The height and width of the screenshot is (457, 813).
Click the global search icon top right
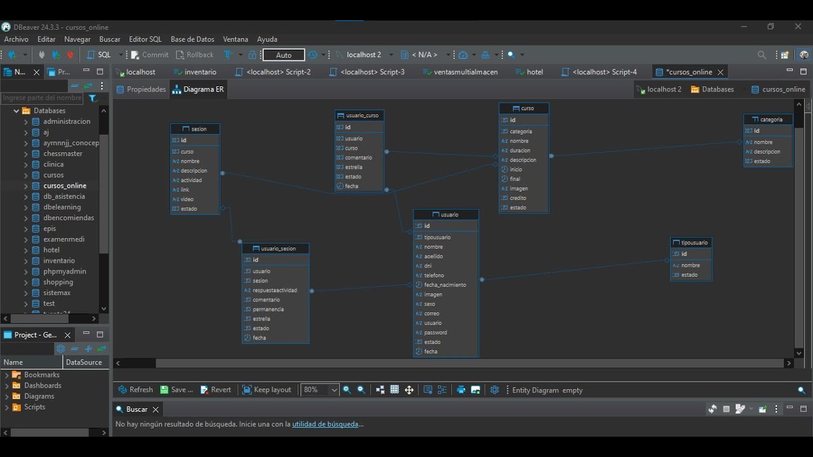[x=762, y=55]
